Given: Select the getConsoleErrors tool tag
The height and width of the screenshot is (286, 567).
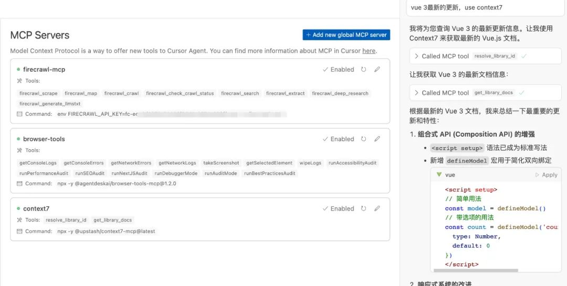Looking at the screenshot, I should 83,163.
